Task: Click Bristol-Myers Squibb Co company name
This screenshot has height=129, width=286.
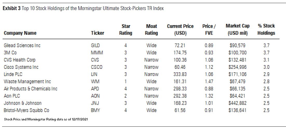Action: (26, 110)
